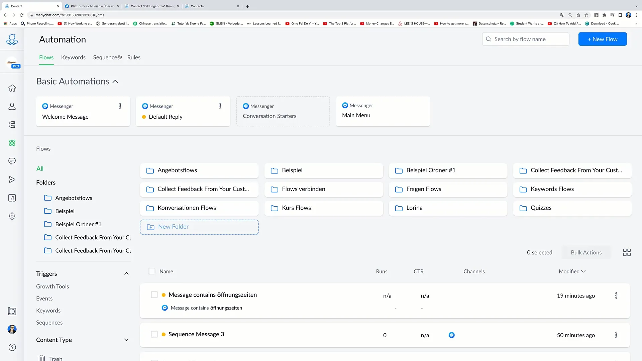Collapse the Triggers section

tap(126, 273)
